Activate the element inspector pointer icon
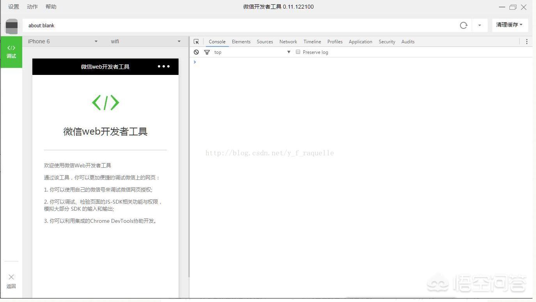The height and width of the screenshot is (302, 536). pos(196,41)
